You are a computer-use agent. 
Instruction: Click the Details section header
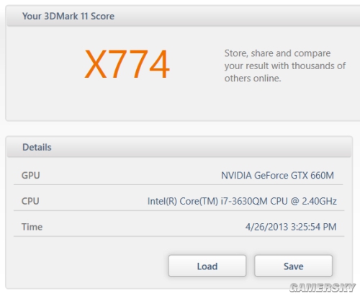coord(37,147)
